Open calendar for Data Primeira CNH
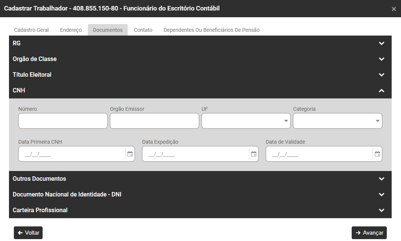 pyautogui.click(x=130, y=154)
